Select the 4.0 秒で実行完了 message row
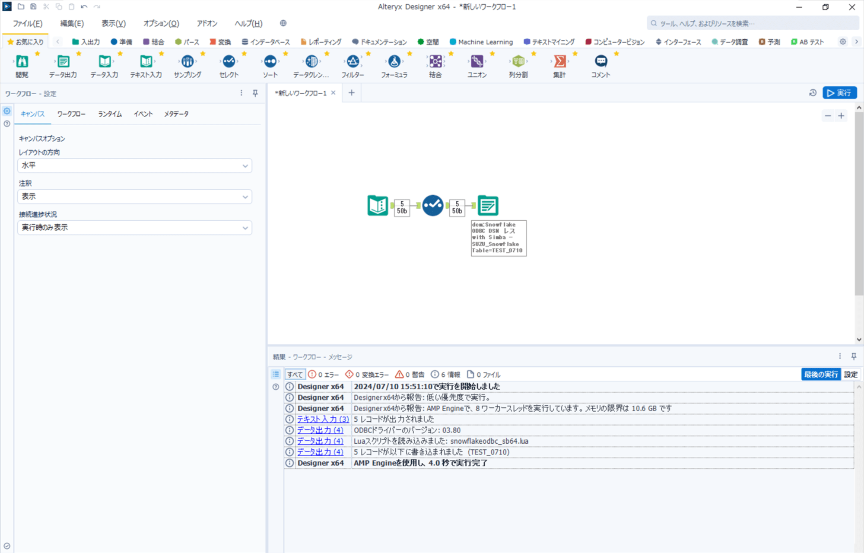Image resolution: width=864 pixels, height=553 pixels. point(569,463)
